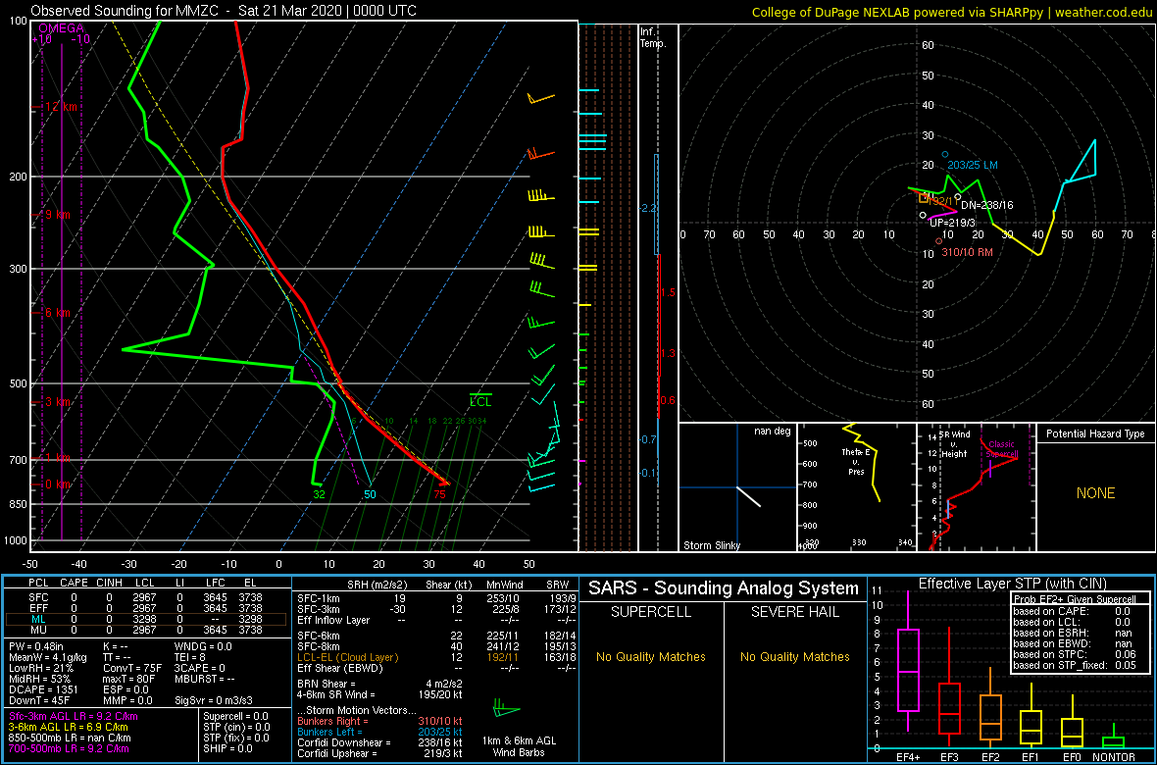Screen dimensions: 1157x765
Task: Click the Effective Layer STP (with CIN) title
Action: [1011, 585]
